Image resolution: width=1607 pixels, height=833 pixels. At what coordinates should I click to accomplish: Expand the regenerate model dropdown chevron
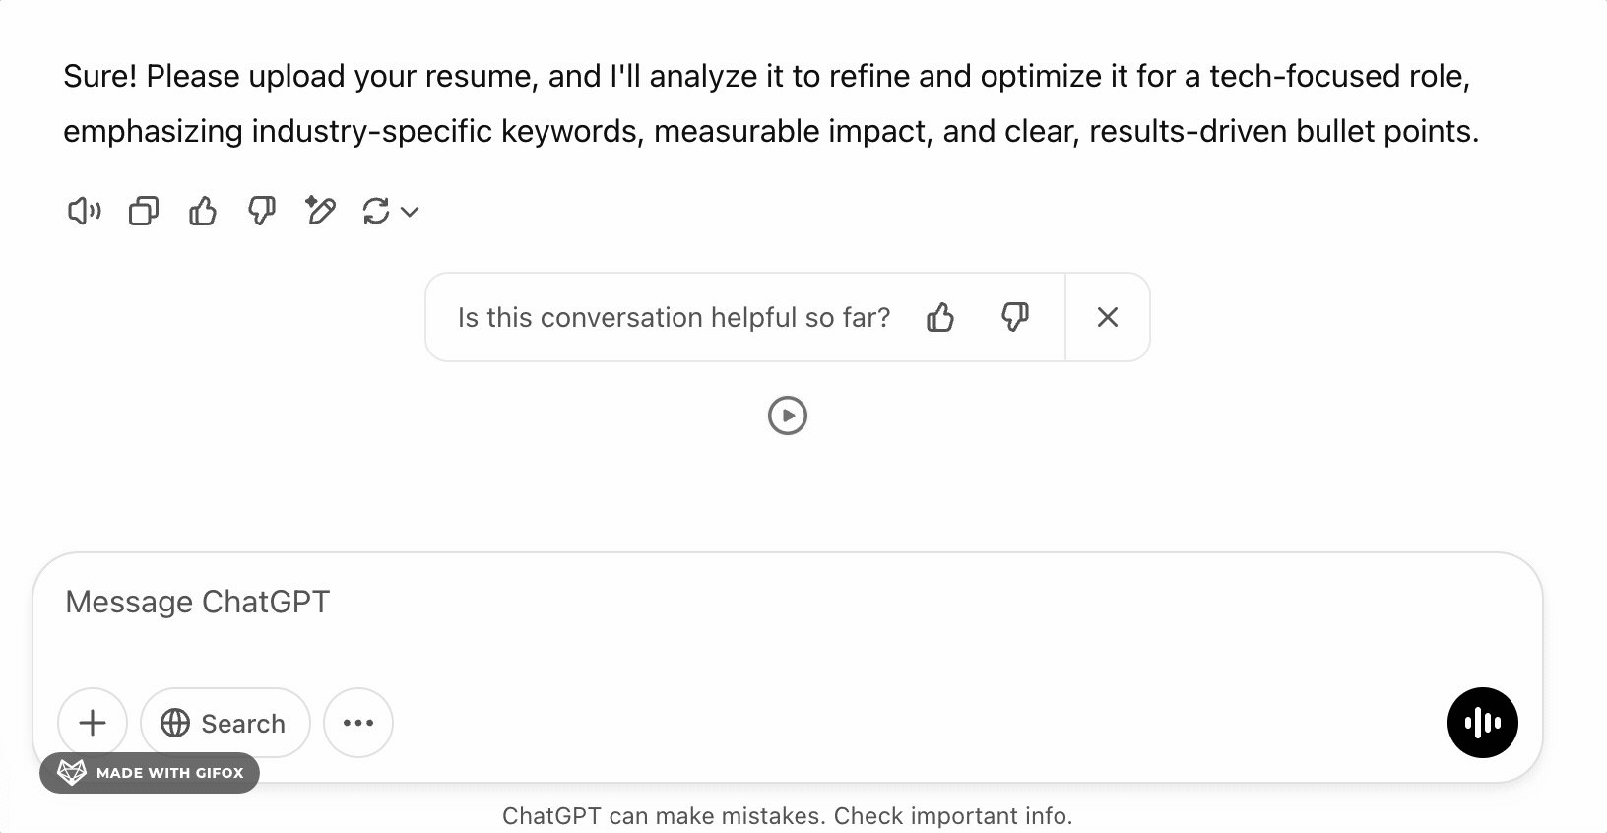410,211
